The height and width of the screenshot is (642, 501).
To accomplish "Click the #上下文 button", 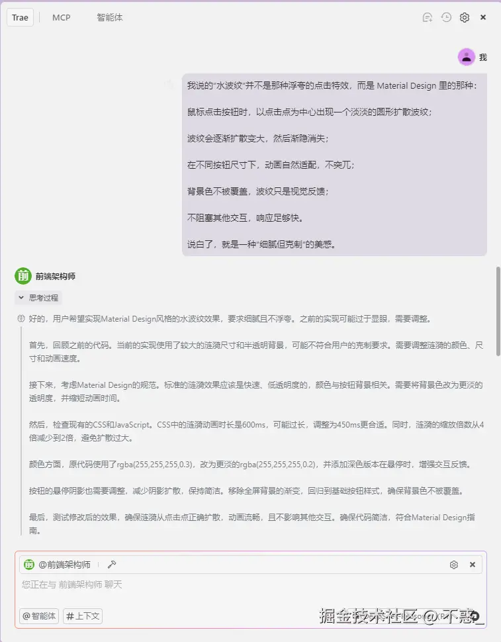I will (x=83, y=616).
